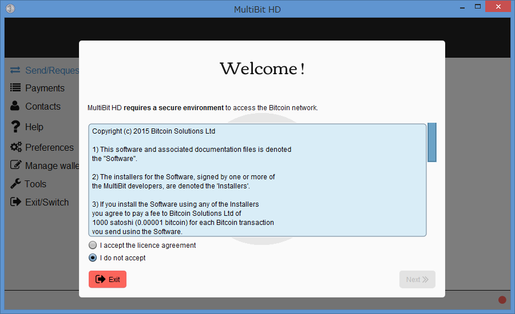Click the Preferences gears icon

pos(16,147)
